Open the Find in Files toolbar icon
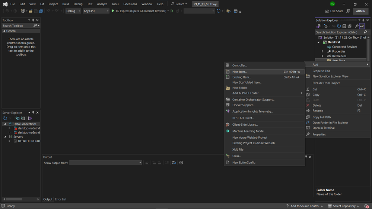Screen dimensions: 372x209 coord(229,11)
